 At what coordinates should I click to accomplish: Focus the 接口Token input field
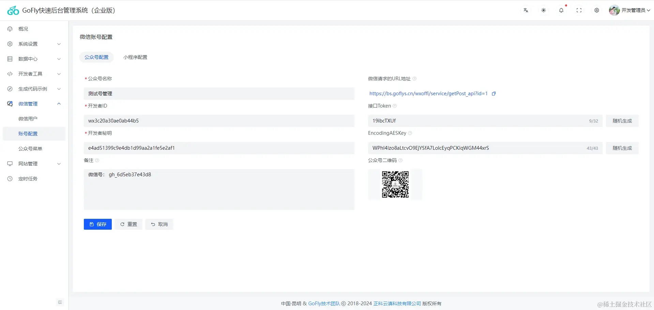[485, 121]
